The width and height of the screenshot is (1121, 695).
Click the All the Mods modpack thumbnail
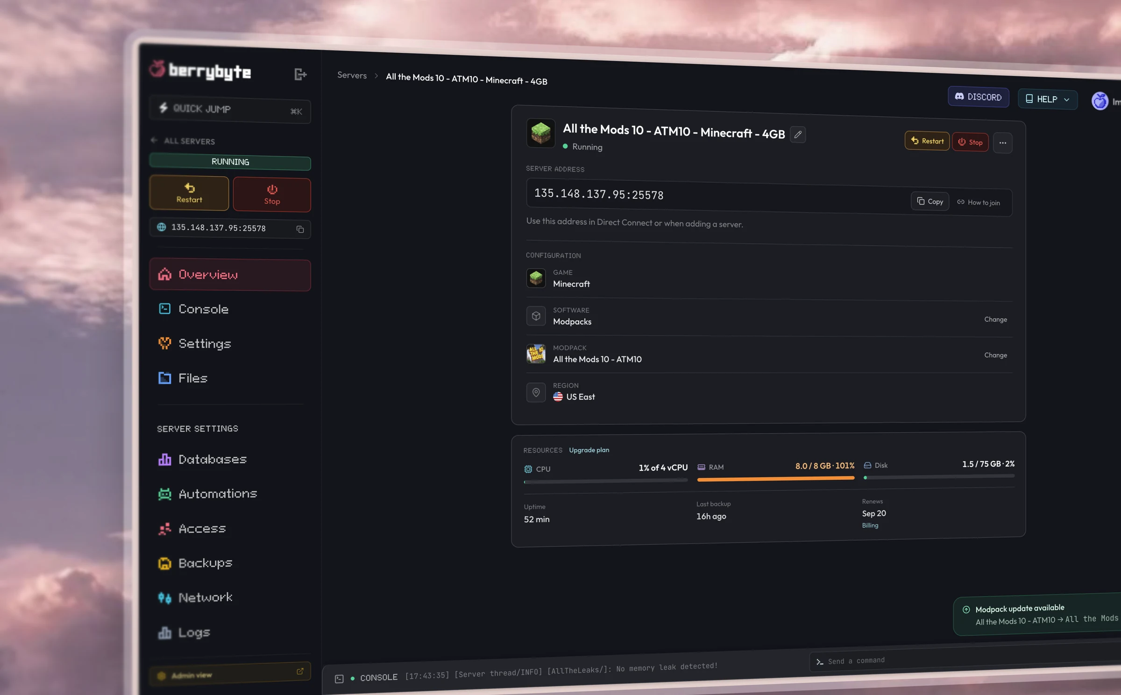(536, 354)
